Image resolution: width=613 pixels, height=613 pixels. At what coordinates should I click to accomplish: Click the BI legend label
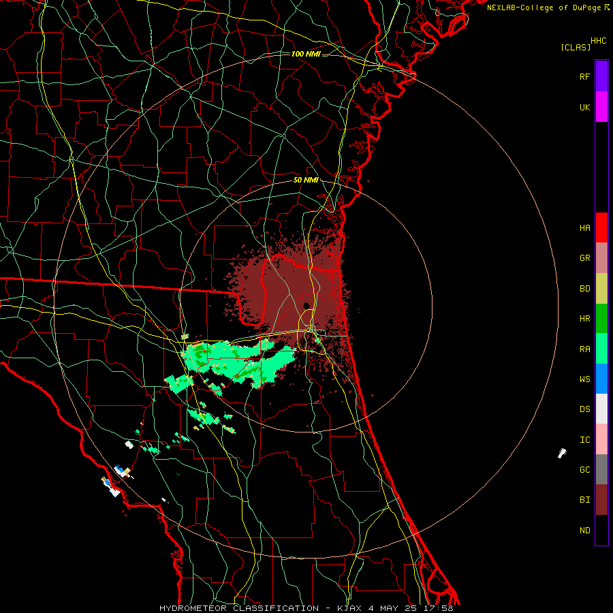[584, 500]
